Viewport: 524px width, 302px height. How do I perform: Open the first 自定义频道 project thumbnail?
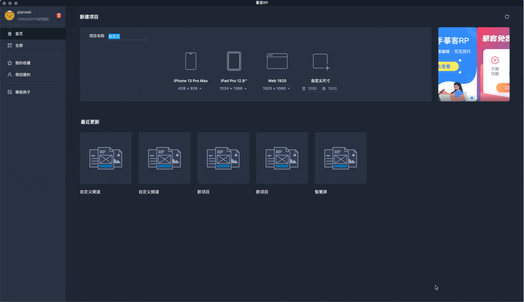106,158
